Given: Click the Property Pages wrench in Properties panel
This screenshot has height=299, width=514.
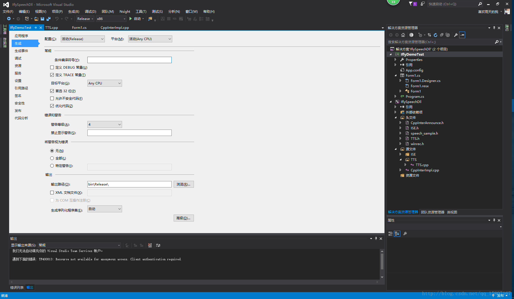Looking at the screenshot, I should click(x=405, y=234).
